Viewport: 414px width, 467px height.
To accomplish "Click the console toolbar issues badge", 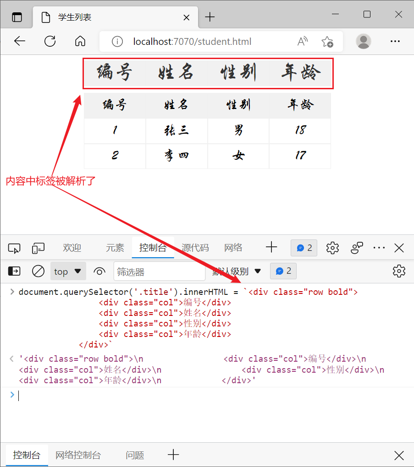I will click(x=283, y=271).
